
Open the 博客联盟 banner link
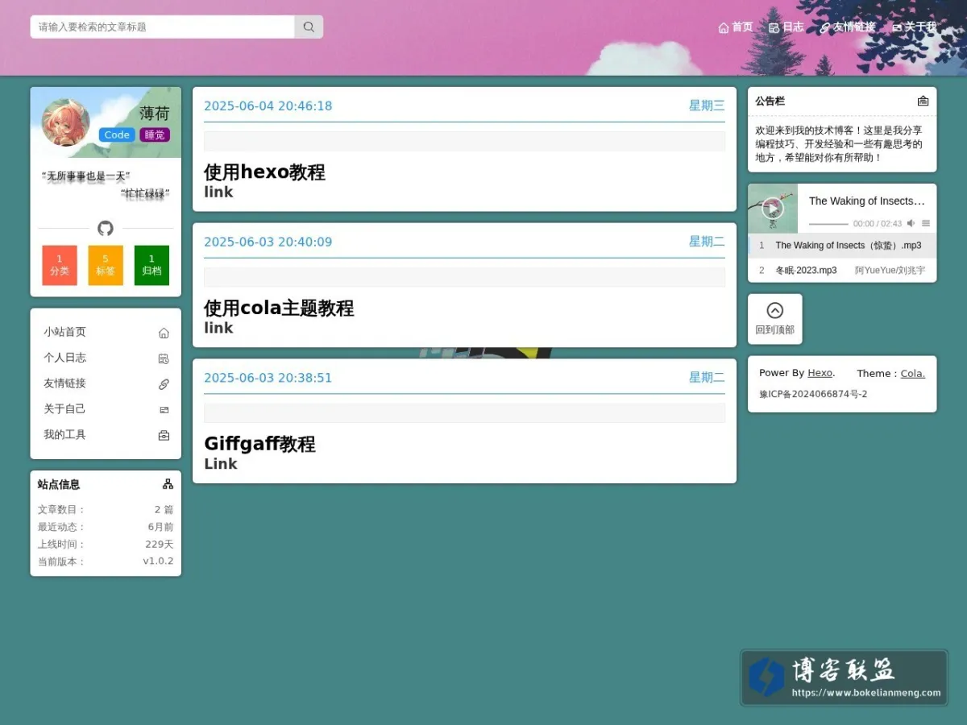point(844,678)
